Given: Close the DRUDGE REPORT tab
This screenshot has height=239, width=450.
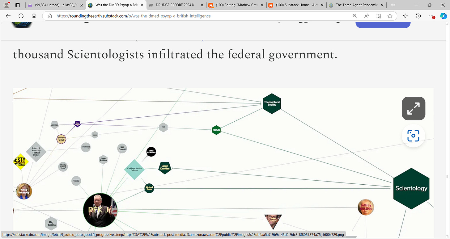Looking at the screenshot, I should pos(202,5).
